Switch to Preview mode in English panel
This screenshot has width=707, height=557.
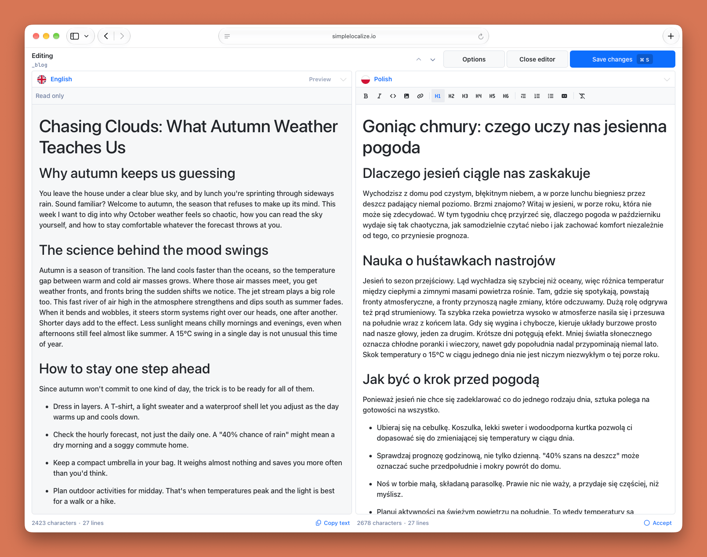click(x=320, y=79)
